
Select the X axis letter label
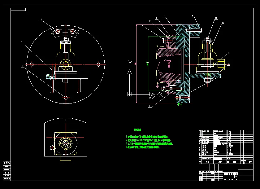(161, 94)
